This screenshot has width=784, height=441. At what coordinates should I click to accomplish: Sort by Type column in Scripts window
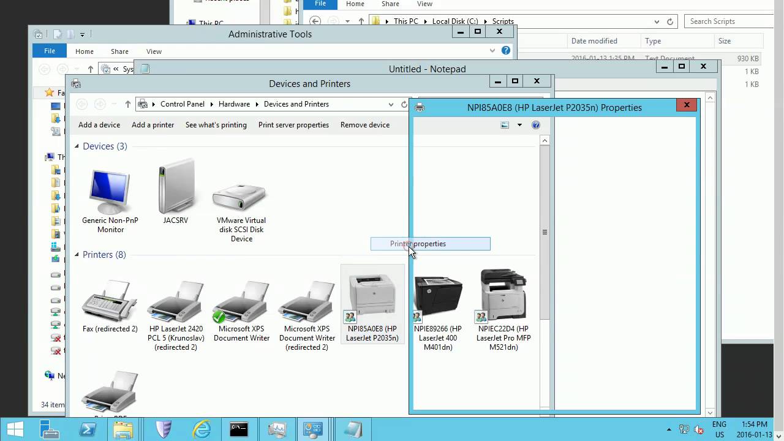(x=653, y=41)
